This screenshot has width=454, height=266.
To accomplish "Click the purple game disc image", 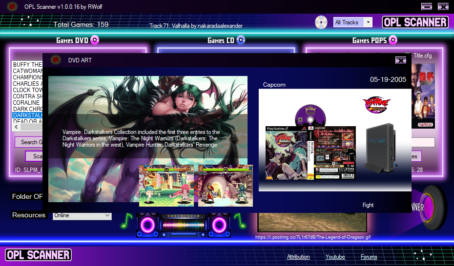I will pos(310,115).
